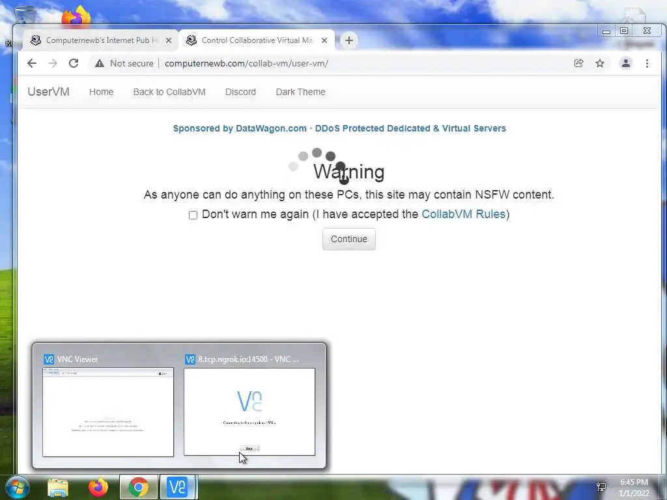Click the address bar URL computernewb.com/collab-vm/user-vm/
Screen dimensions: 667x500
(246, 63)
